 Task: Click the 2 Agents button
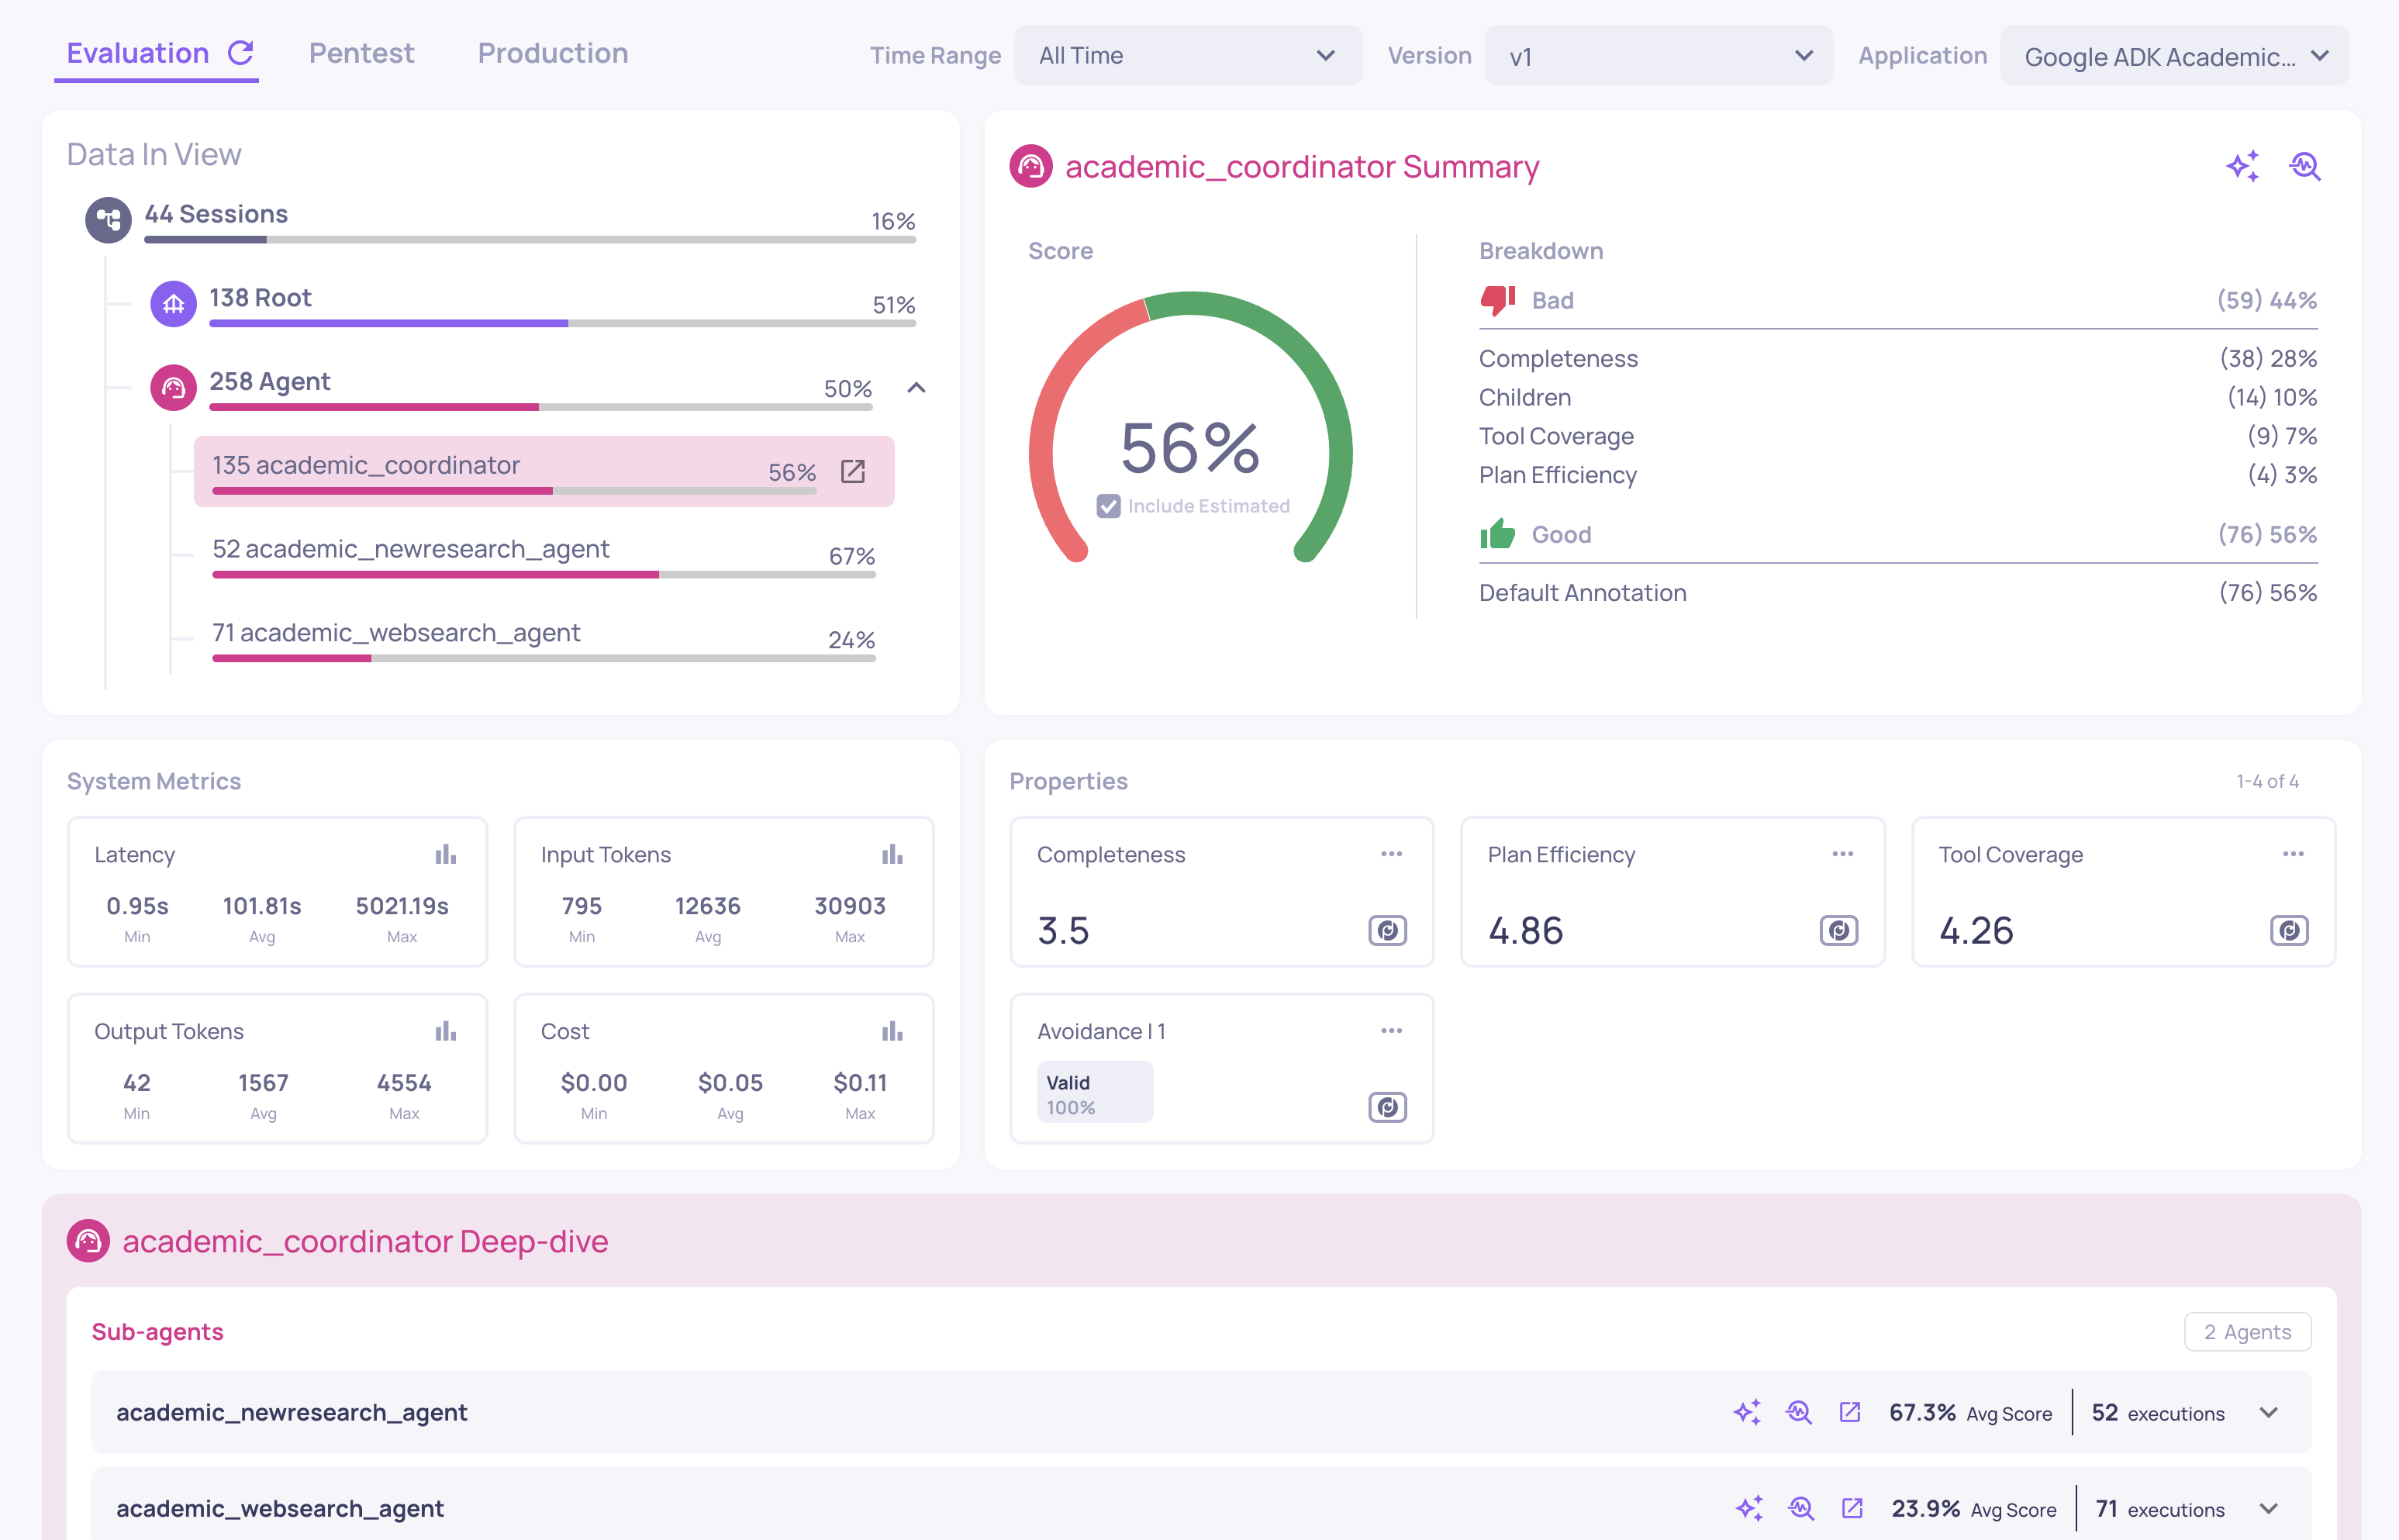click(2246, 1332)
